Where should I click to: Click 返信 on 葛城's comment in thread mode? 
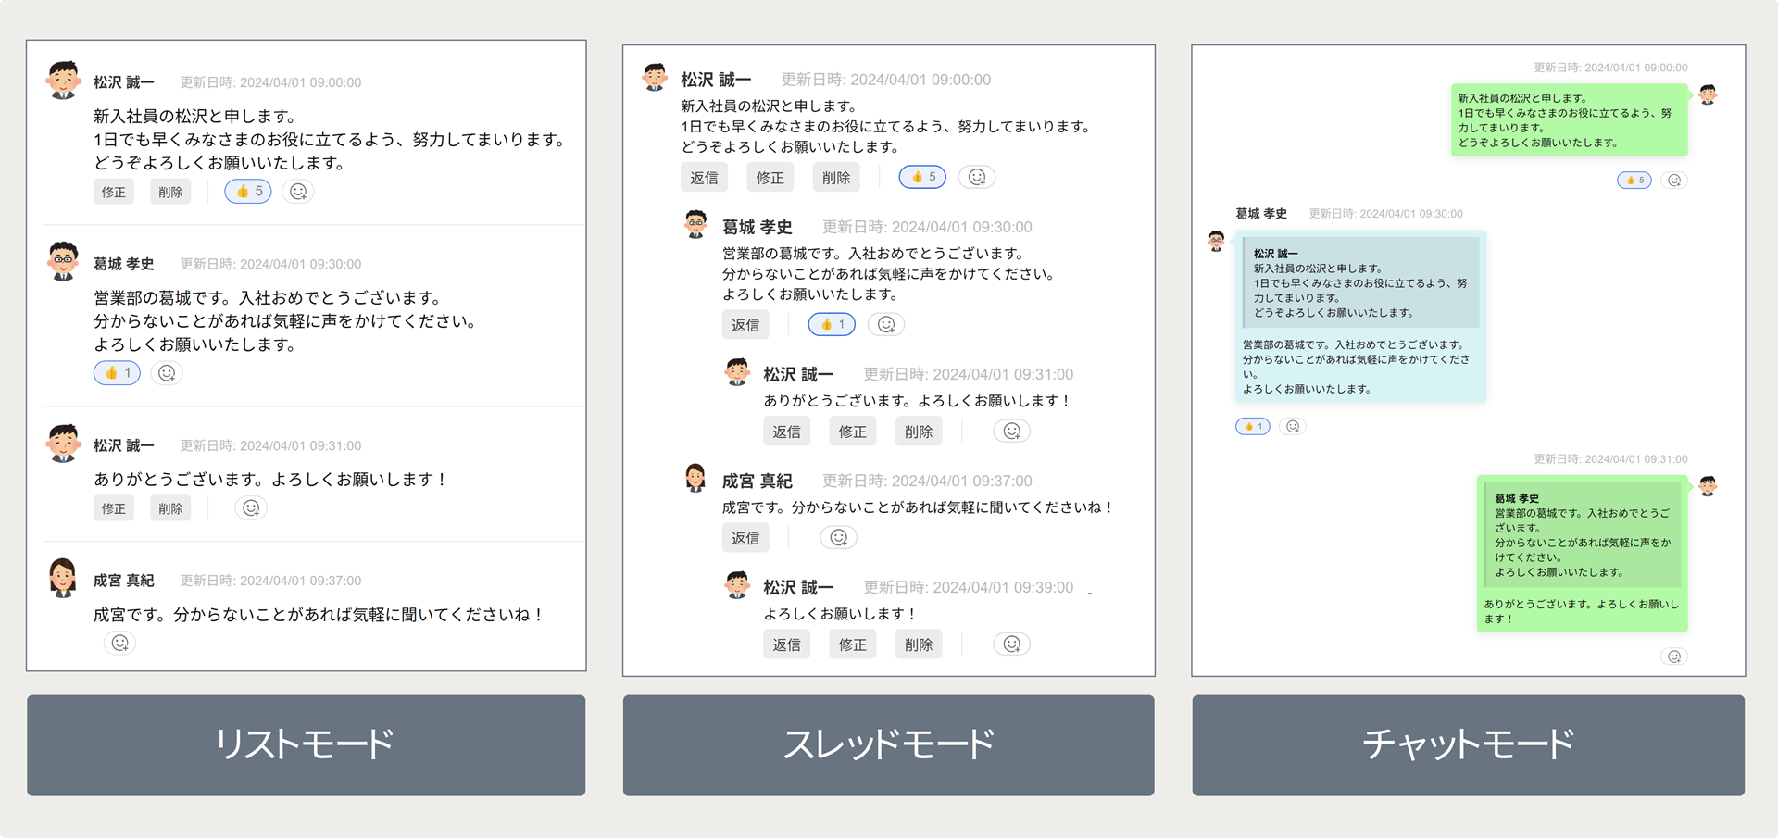(x=745, y=324)
